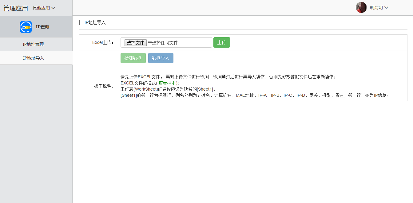Viewport: 413px width, 203px height.
Task: Open the 查看样本 sample link
Action: coord(167,83)
